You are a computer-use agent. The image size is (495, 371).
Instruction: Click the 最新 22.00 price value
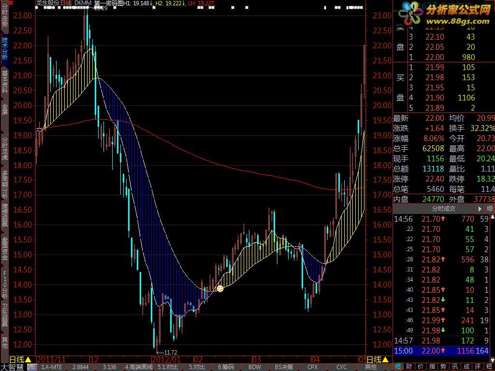click(435, 118)
